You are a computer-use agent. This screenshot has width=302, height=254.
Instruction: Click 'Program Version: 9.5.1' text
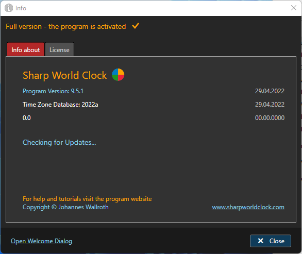(53, 91)
